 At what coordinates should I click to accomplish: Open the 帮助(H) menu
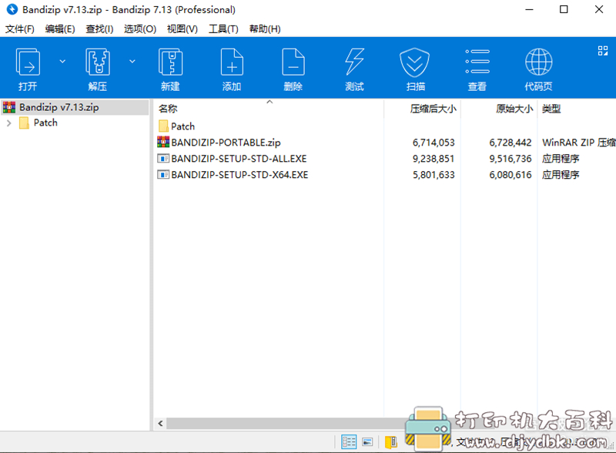[265, 29]
